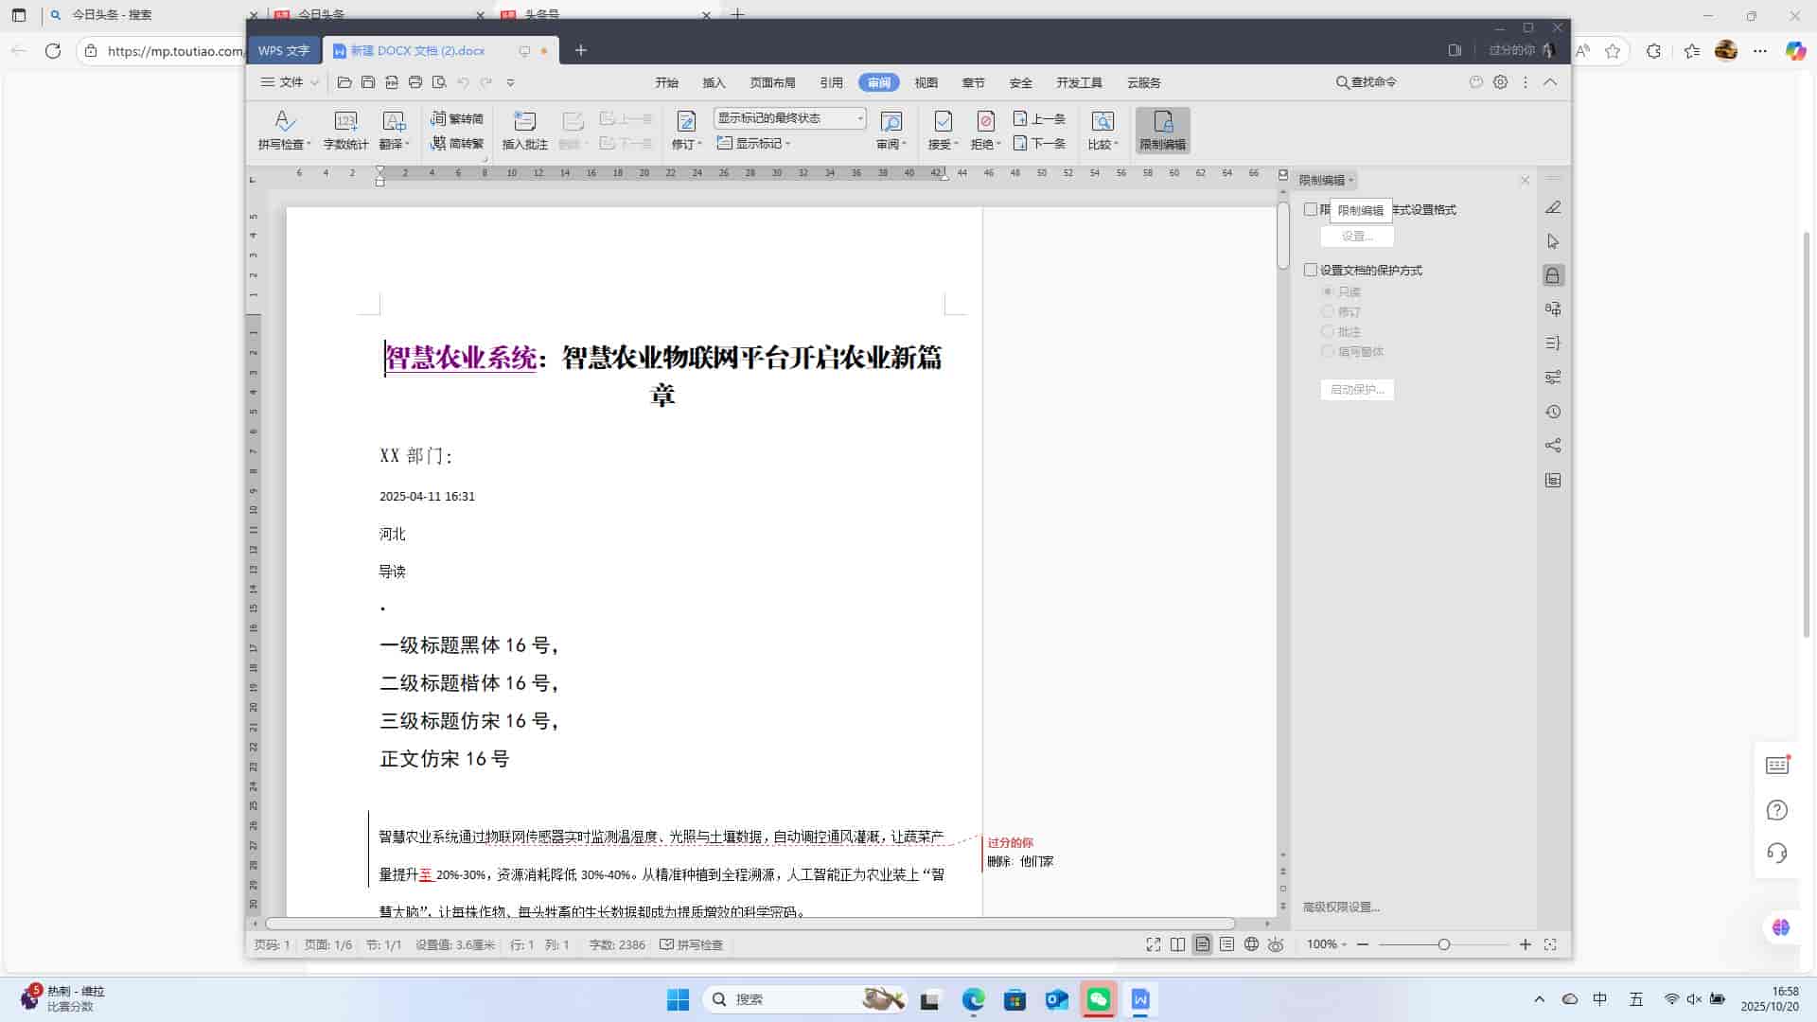This screenshot has width=1817, height=1022.
Task: Click the vertical document scrollbar
Action: click(x=1283, y=235)
